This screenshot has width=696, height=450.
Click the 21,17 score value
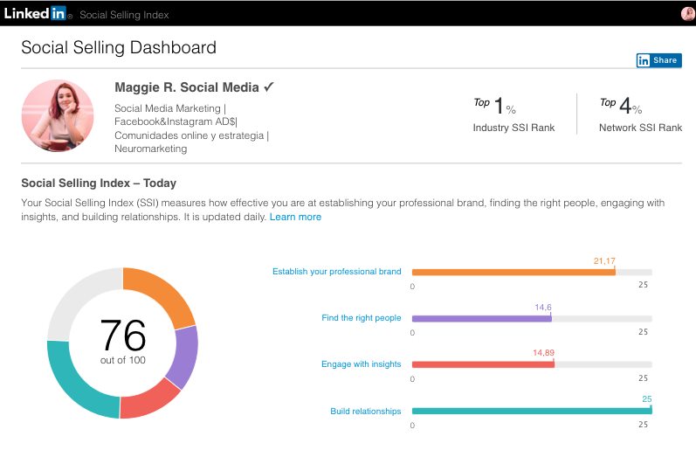coord(604,260)
